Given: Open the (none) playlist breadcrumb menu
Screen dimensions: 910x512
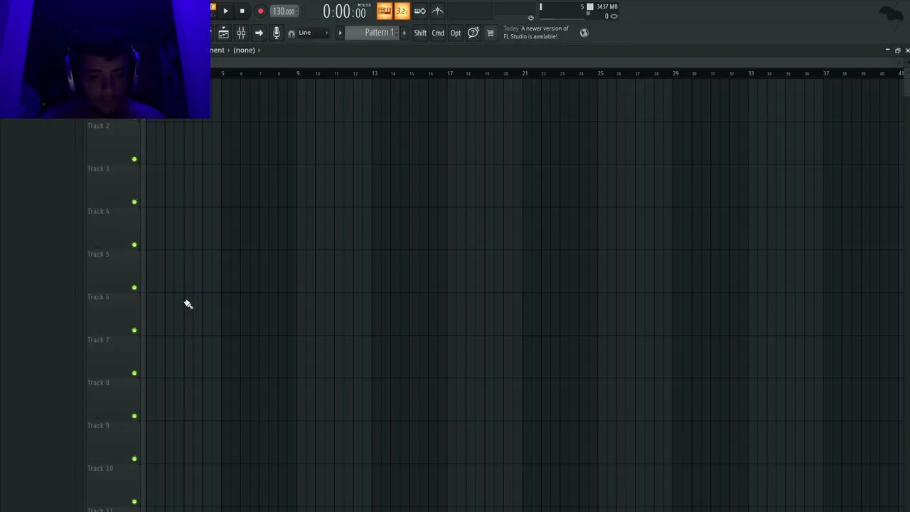Looking at the screenshot, I should pos(244,50).
